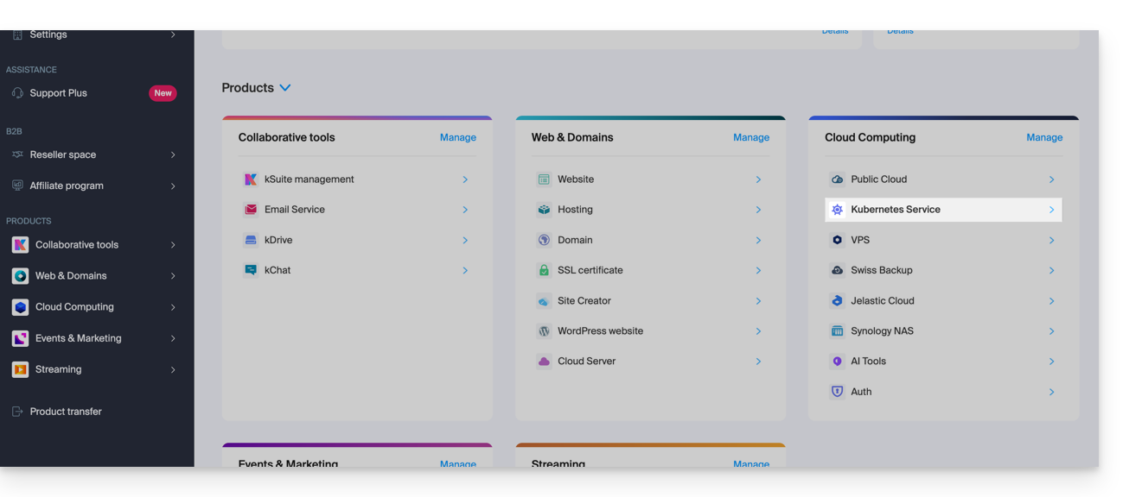The image size is (1129, 497).
Task: Click the Synology NAS label
Action: coord(883,331)
